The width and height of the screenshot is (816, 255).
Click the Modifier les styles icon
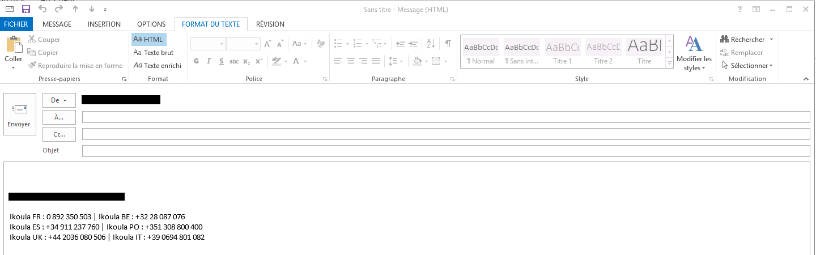coord(694,44)
